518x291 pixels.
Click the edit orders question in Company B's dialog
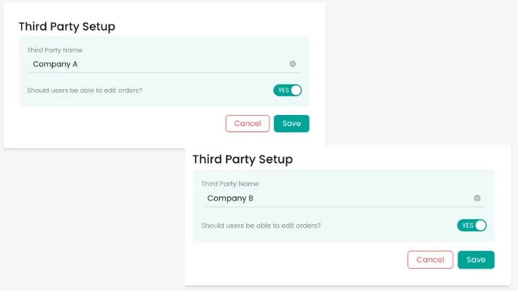[260, 226]
